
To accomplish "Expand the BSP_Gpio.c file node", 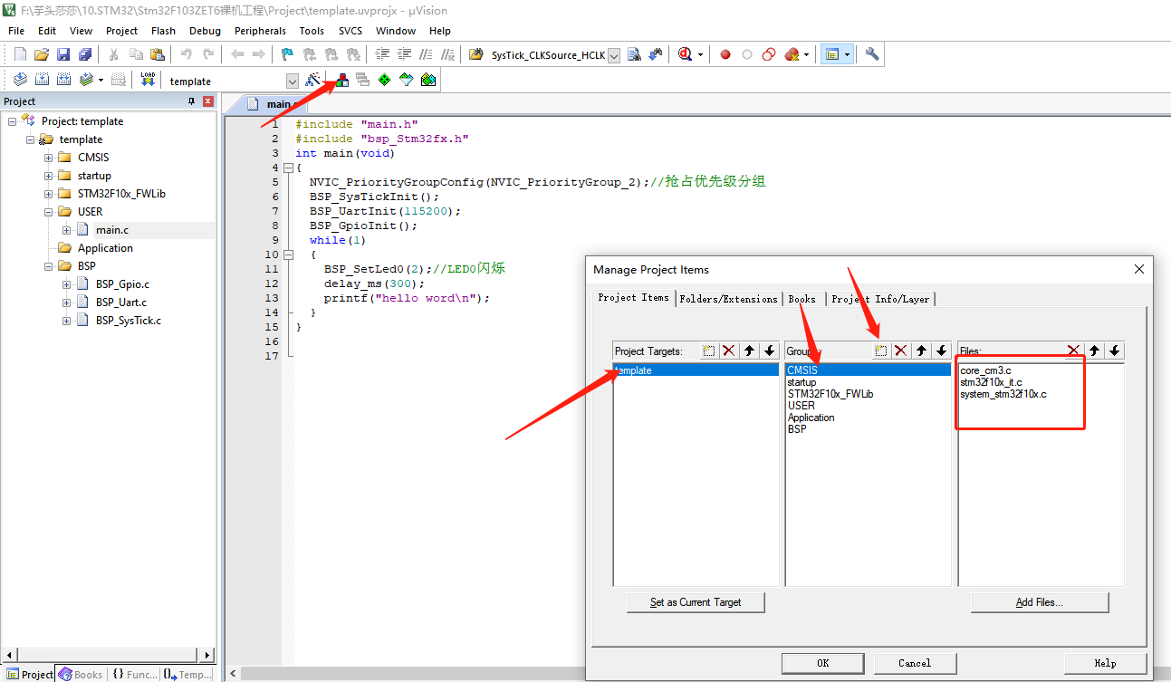I will pos(67,284).
